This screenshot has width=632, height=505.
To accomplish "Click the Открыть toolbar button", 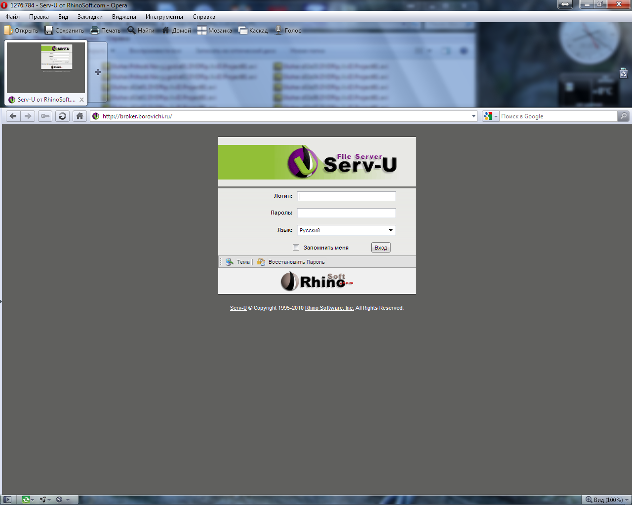I will click(x=21, y=31).
